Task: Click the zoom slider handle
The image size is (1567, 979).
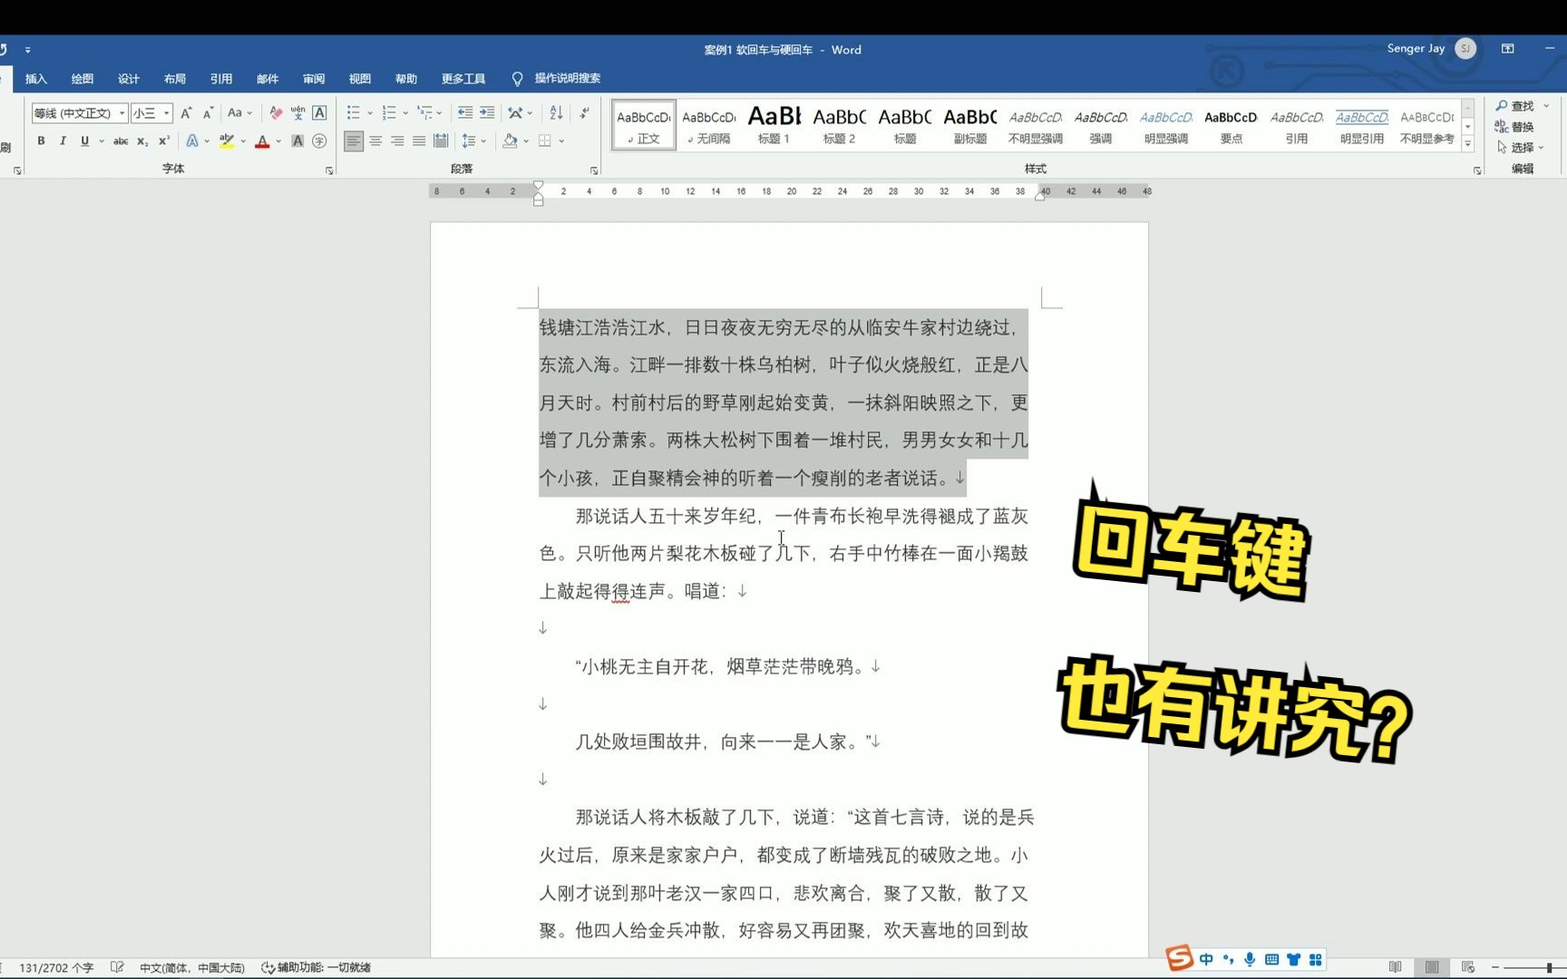Action: point(1550,967)
